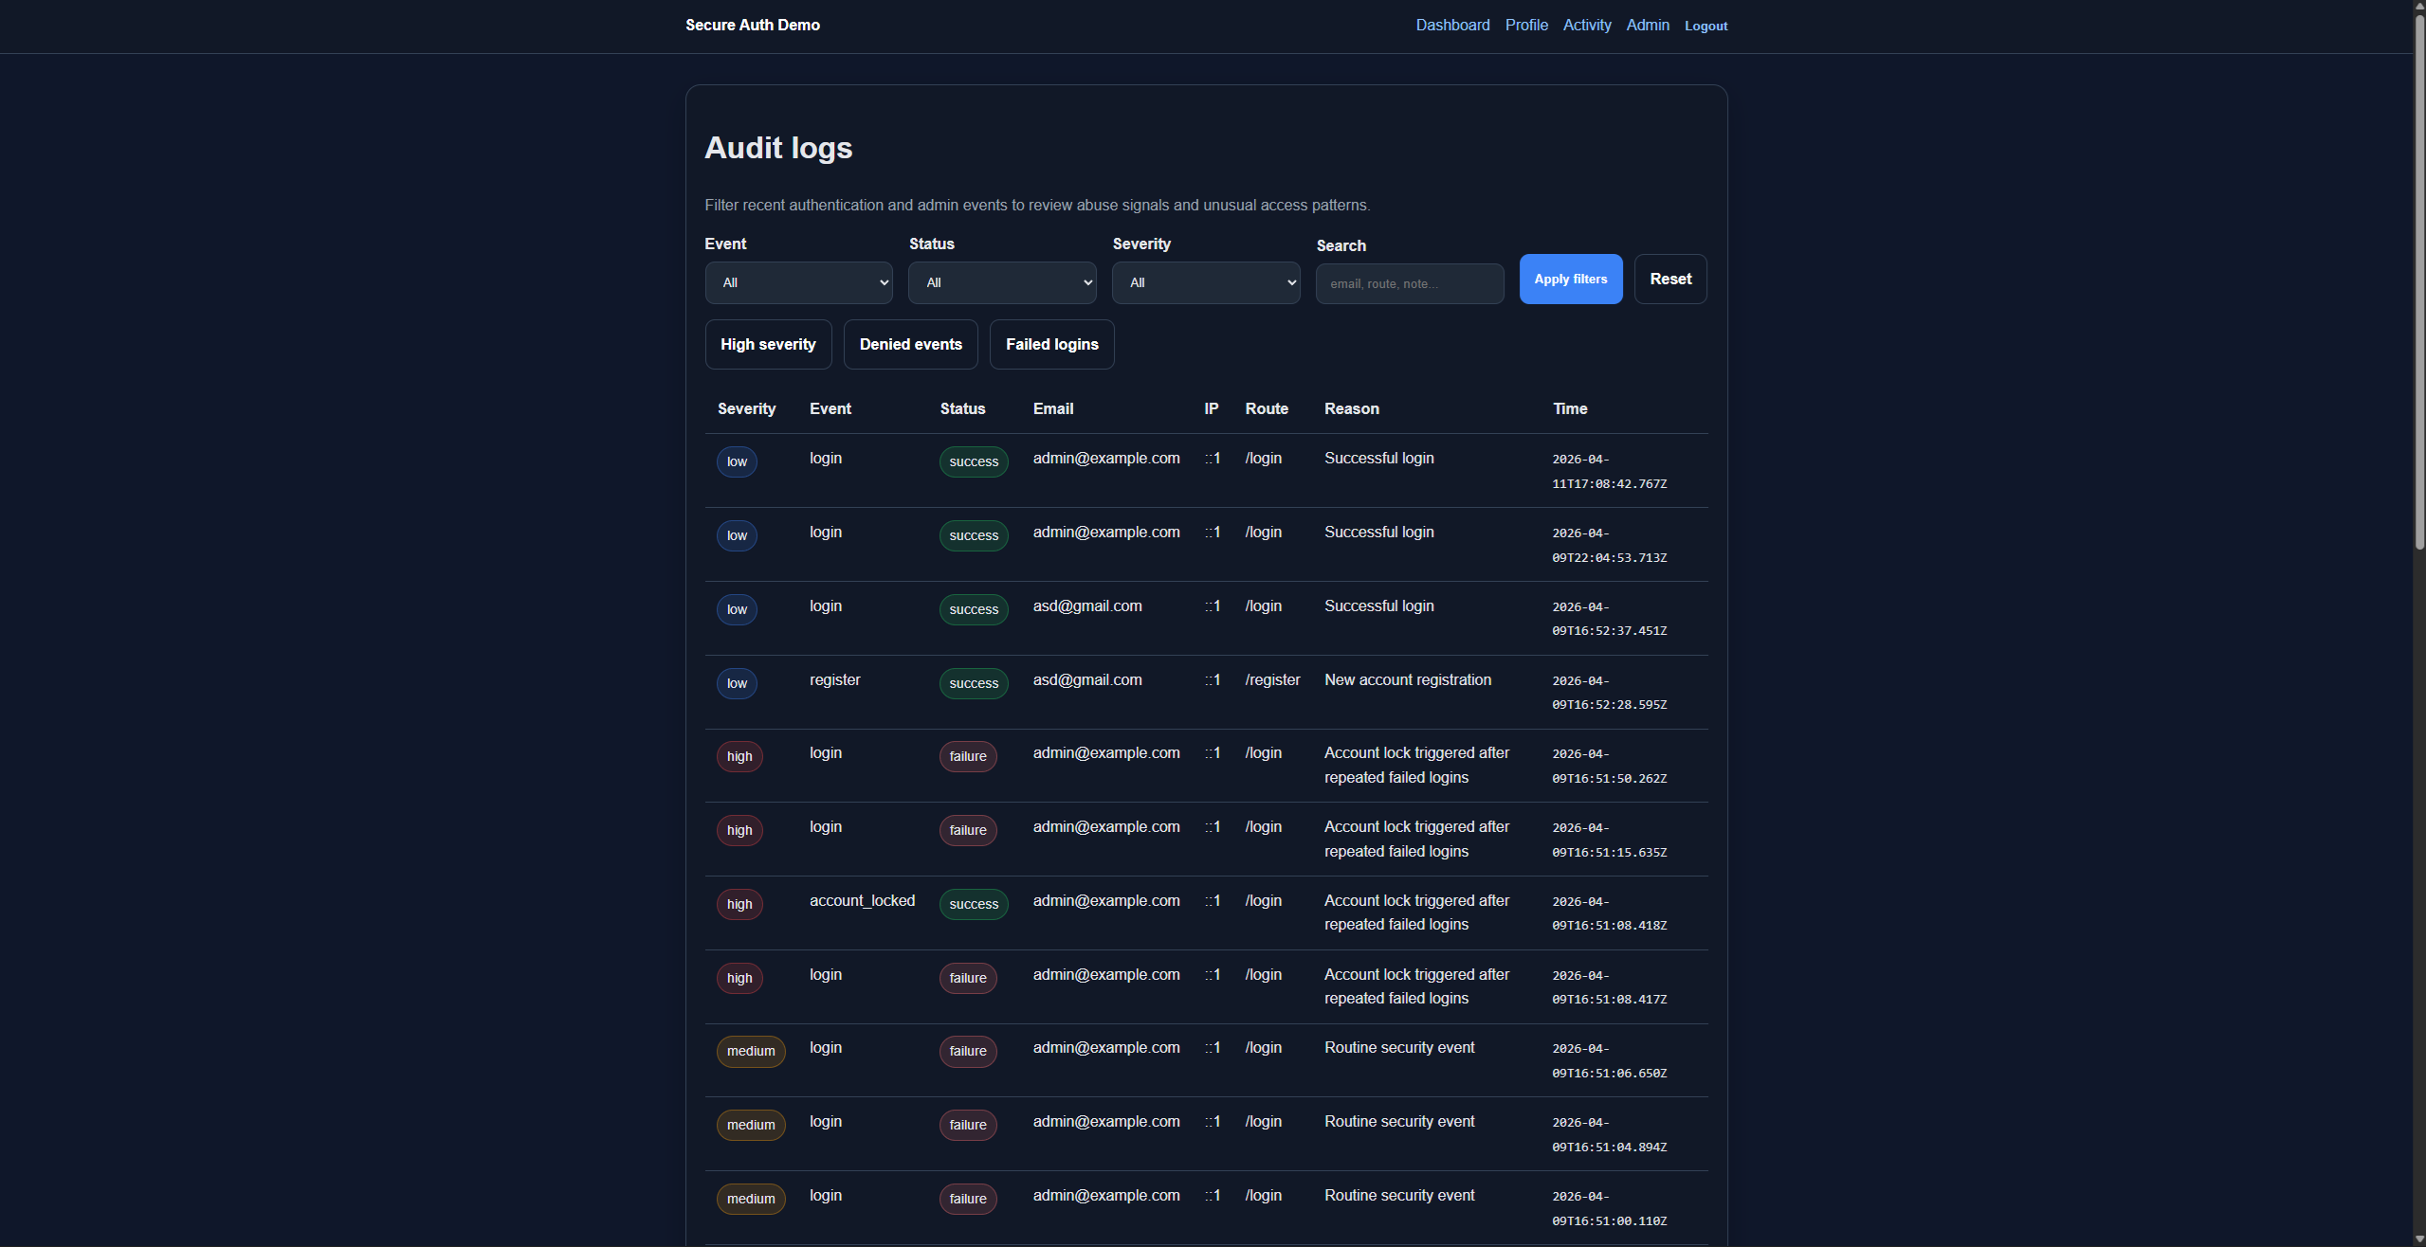Go to the Admin section
The image size is (2426, 1247).
tap(1647, 25)
